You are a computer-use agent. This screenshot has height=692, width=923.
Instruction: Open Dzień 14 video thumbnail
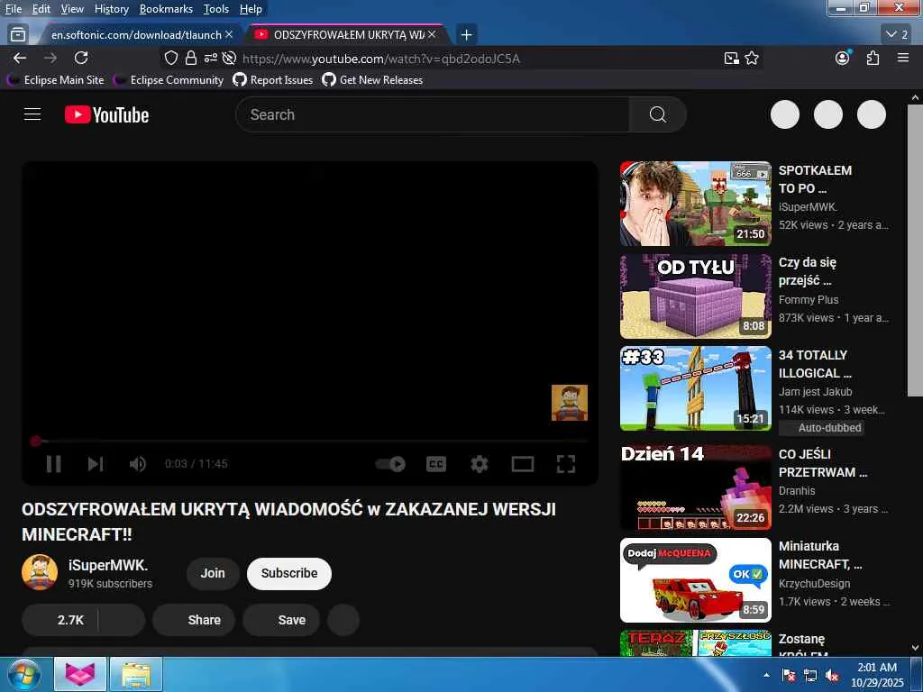pos(695,486)
